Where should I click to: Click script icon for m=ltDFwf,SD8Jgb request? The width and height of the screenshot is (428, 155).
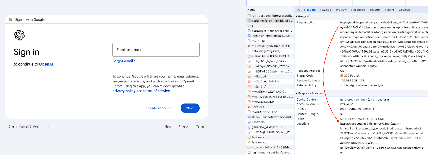pyautogui.click(x=249, y=71)
